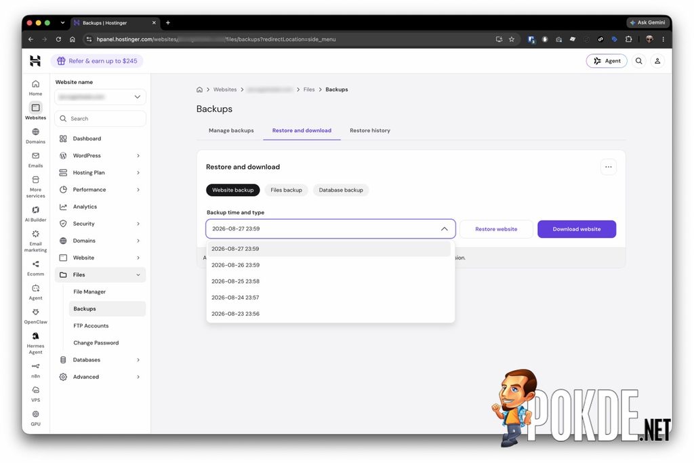
Task: Click the breadcrumb home icon
Action: pos(200,89)
